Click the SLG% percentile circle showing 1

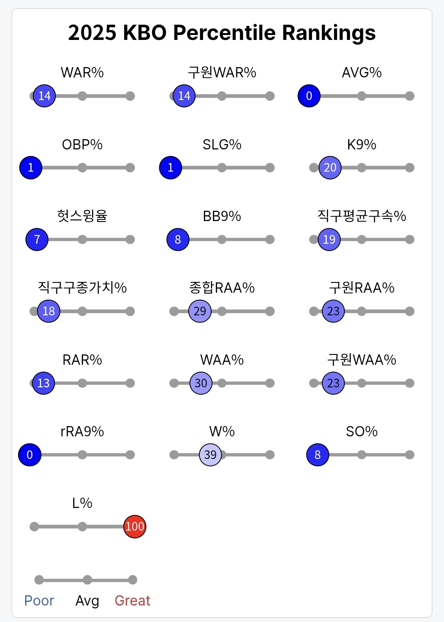(x=171, y=168)
